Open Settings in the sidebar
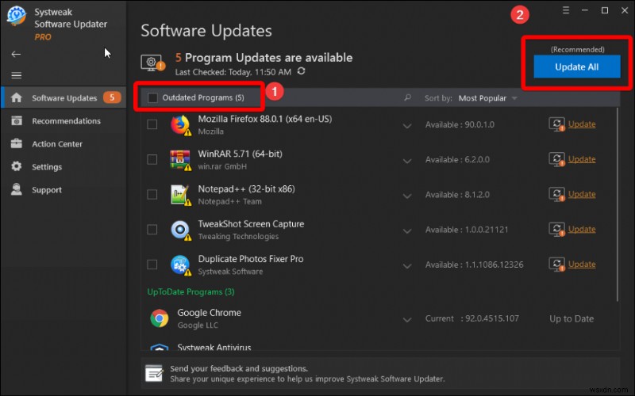The image size is (635, 396). pos(64,166)
